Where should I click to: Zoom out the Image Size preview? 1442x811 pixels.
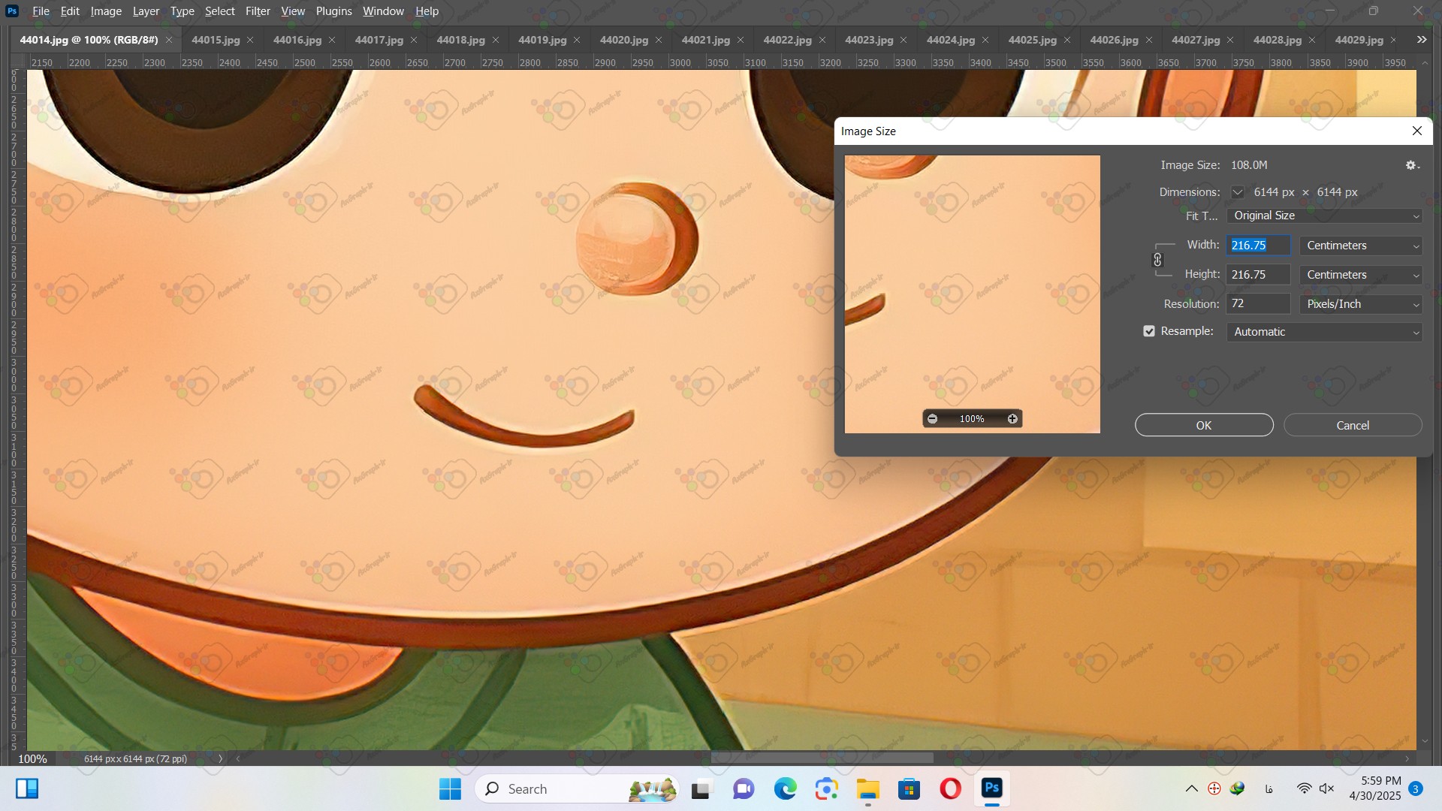(x=932, y=419)
